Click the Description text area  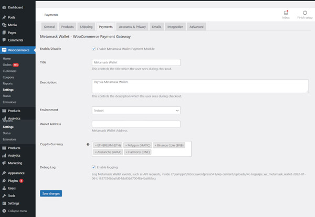click(x=200, y=86)
